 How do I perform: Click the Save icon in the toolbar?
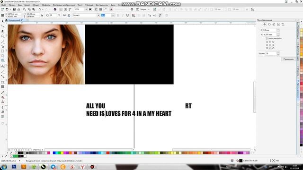(14, 9)
